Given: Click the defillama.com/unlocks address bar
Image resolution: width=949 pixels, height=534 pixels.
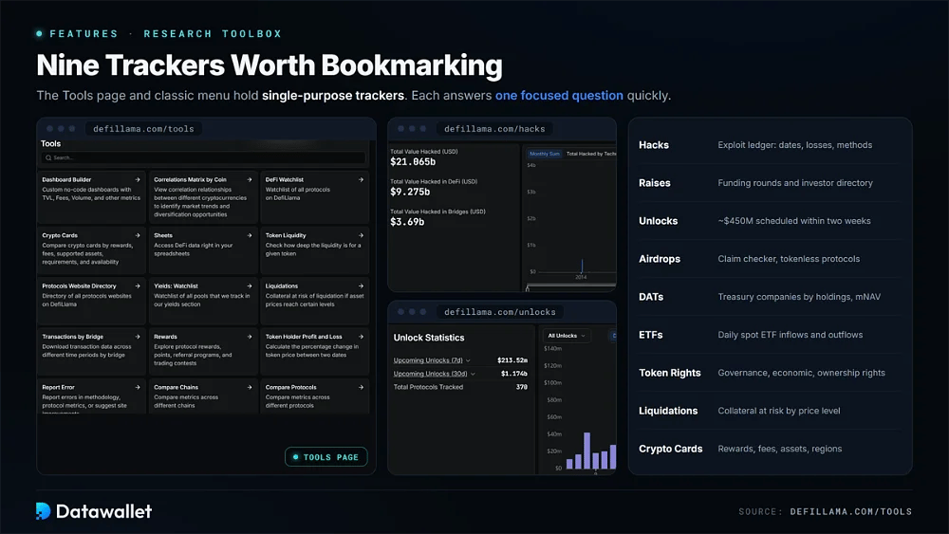Looking at the screenshot, I should click(x=500, y=312).
